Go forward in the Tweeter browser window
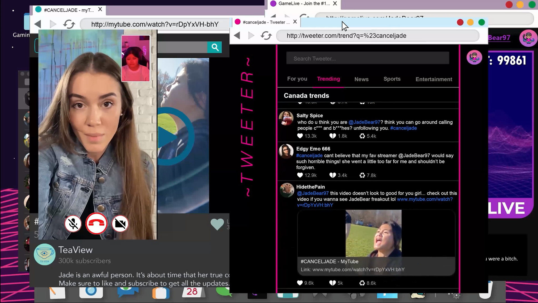Viewport: 538px width, 303px height. tap(251, 36)
